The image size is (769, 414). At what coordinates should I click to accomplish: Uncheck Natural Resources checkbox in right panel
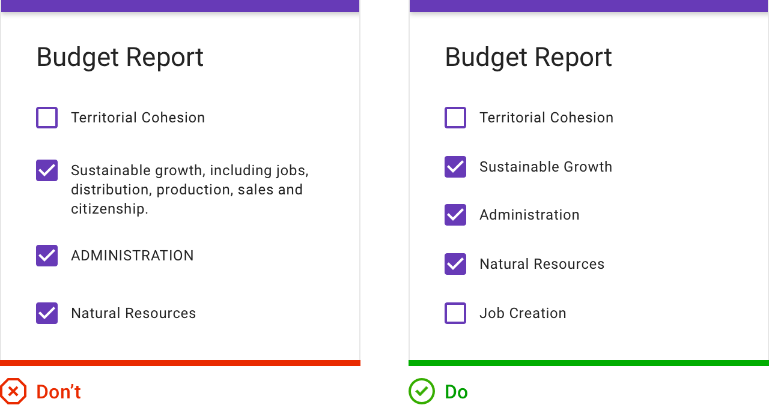(455, 264)
